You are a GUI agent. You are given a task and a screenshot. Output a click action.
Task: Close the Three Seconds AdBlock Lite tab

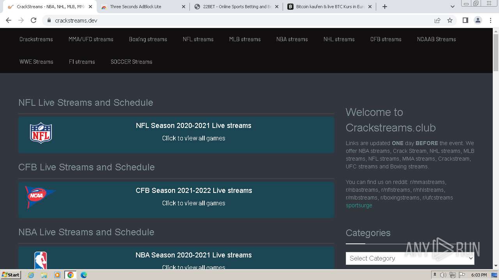(184, 7)
